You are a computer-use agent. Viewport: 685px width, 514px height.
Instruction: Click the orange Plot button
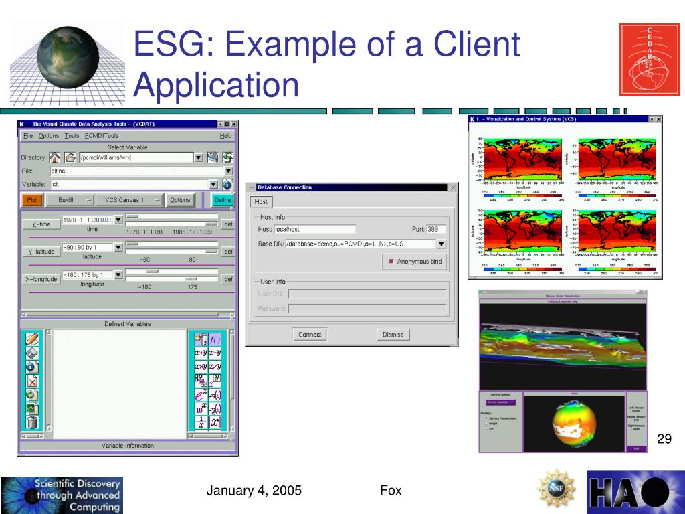click(x=32, y=200)
